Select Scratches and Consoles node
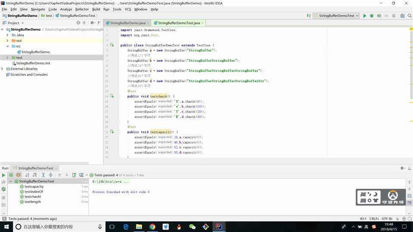This screenshot has width=413, height=232. click(x=29, y=74)
